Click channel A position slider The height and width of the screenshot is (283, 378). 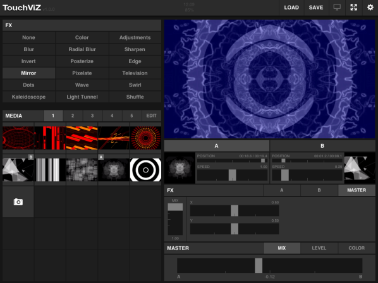[232, 160]
